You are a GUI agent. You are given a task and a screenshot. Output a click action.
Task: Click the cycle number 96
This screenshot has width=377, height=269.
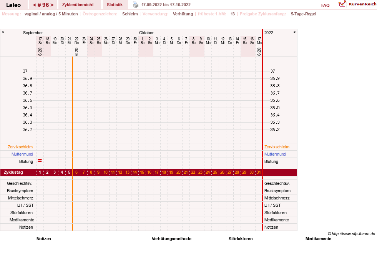point(43,5)
